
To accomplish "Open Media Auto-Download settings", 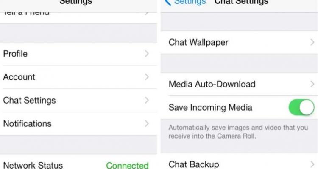I will pos(239,84).
